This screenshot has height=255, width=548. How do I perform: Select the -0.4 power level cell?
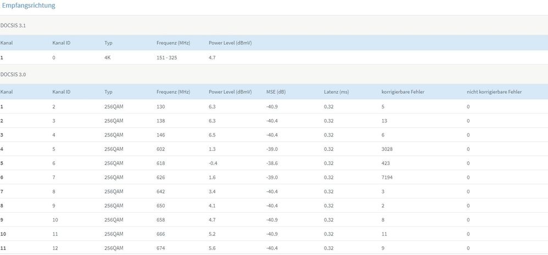[213, 163]
